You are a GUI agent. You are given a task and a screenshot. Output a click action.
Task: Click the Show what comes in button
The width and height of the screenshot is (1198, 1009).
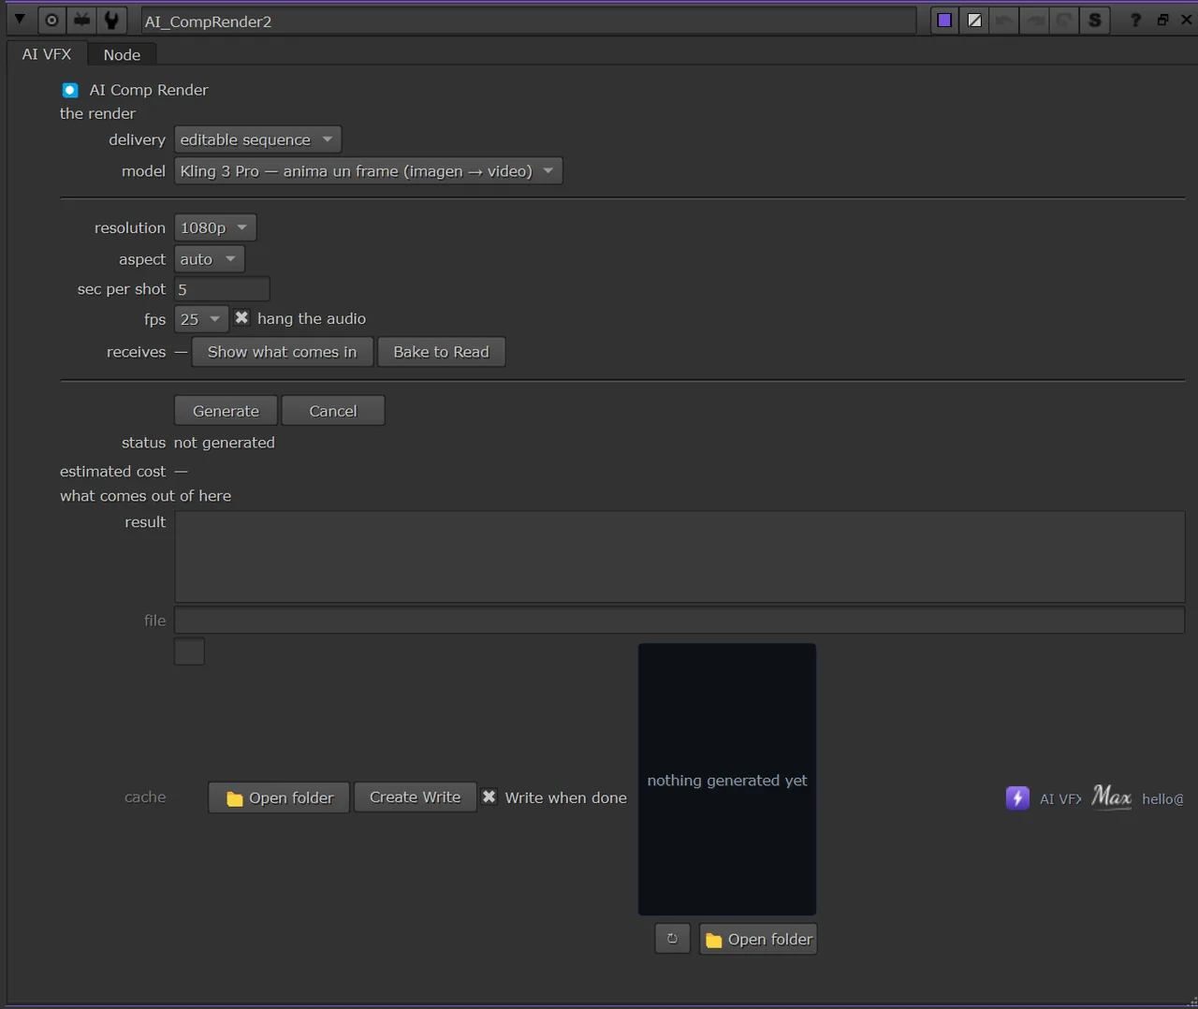(x=282, y=352)
